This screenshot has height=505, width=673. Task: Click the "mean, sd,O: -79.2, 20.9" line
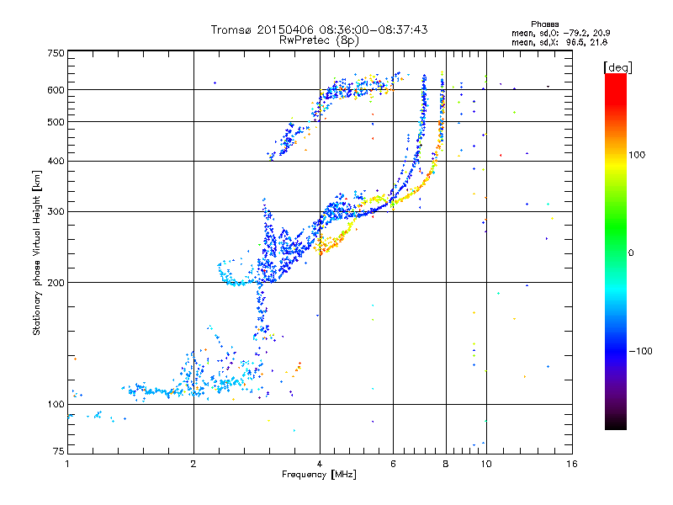(x=560, y=33)
